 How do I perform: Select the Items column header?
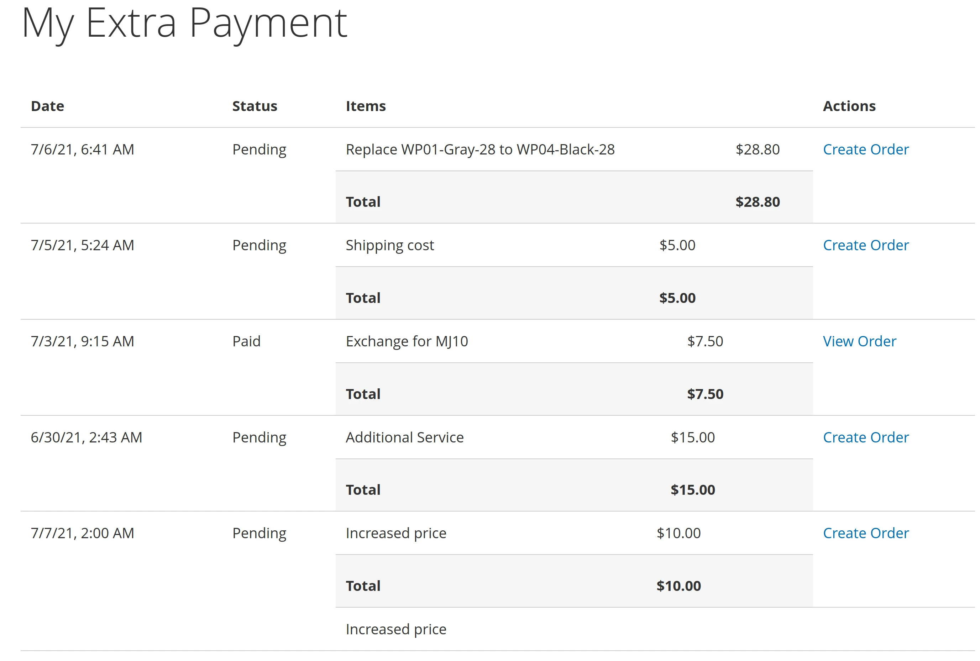(x=365, y=106)
